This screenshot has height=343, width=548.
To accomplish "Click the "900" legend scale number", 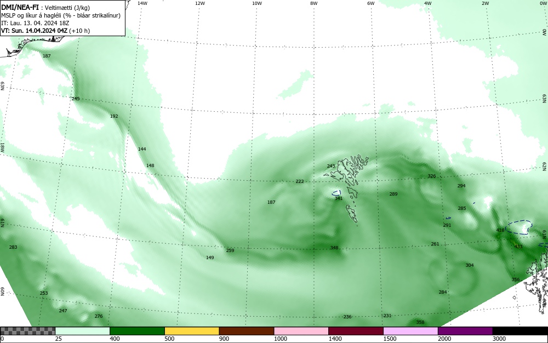I will click(224, 339).
